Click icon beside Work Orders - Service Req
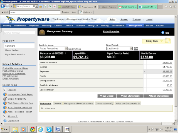Screen dimensions: 178x133 [x=5, y=103]
